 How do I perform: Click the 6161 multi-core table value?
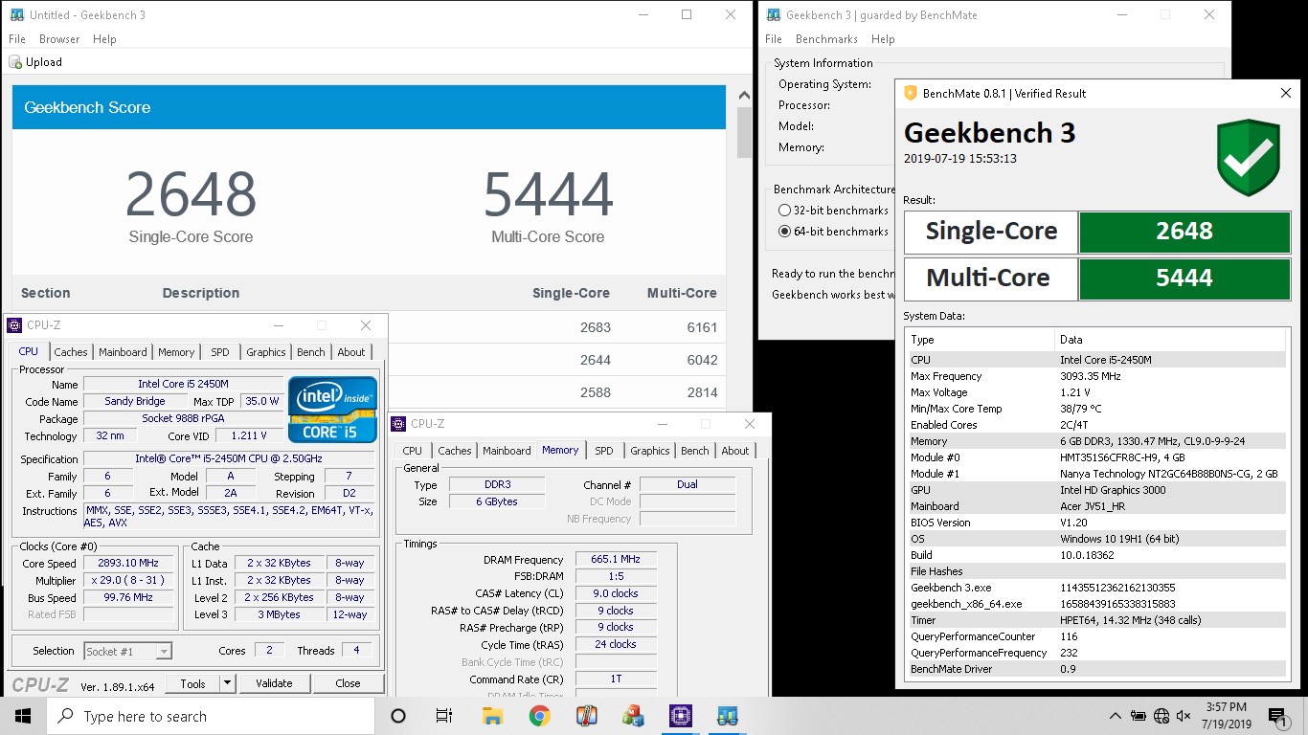(x=701, y=327)
